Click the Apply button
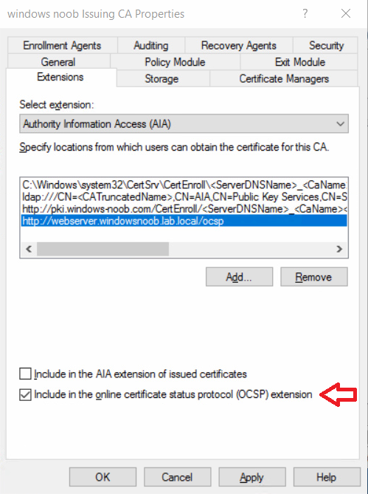368x494 pixels. 252,477
